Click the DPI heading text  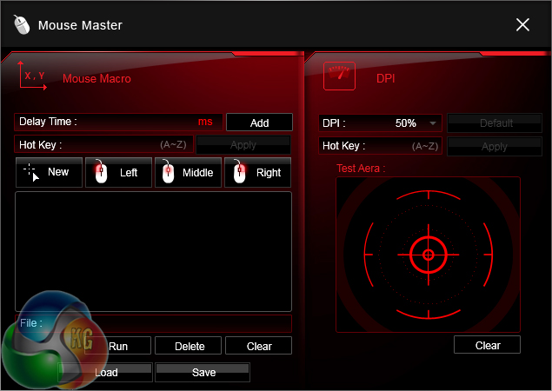point(385,78)
